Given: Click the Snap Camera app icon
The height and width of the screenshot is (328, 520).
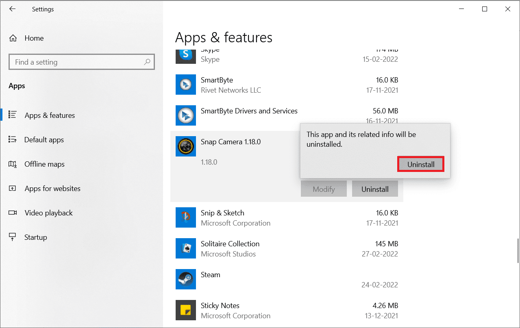Looking at the screenshot, I should 186,146.
